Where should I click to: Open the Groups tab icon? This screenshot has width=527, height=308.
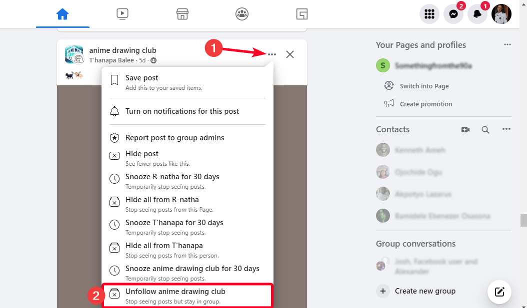[x=242, y=14]
